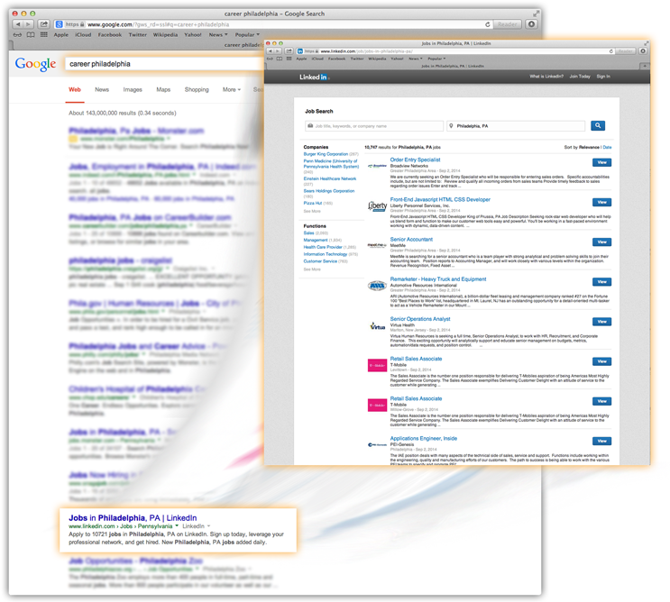Viewport: 670px width, 602px height.
Task: Click the Philadelphia, PA location field
Action: (516, 126)
